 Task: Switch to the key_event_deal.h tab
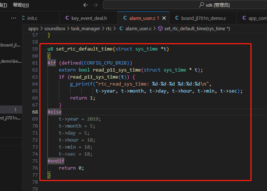point(88,18)
